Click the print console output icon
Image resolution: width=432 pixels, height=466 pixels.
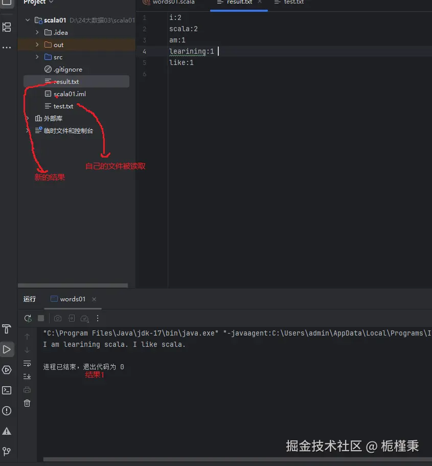click(27, 390)
